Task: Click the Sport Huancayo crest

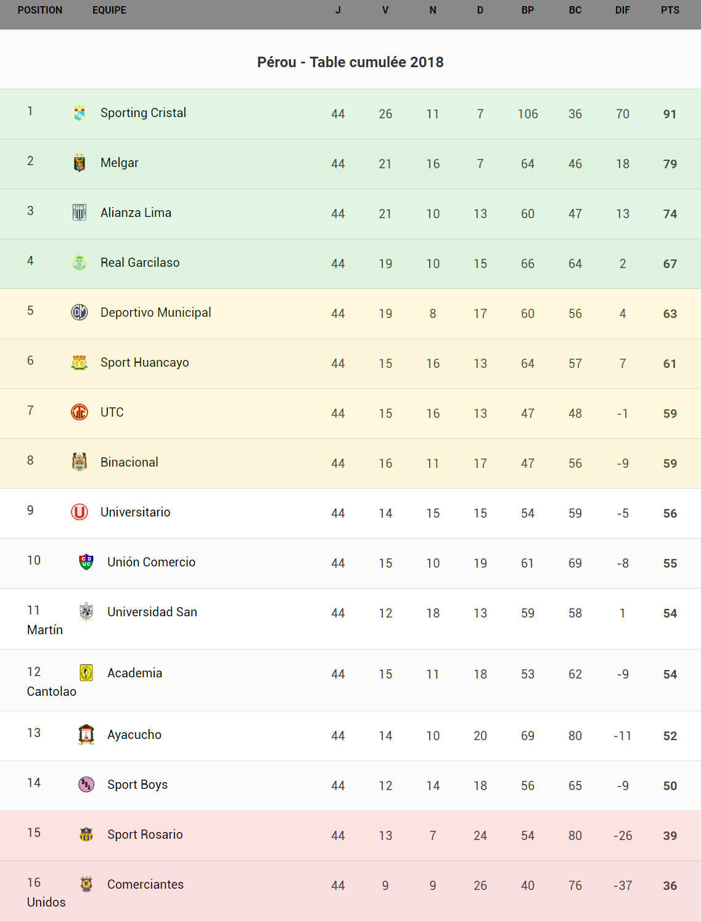Action: (x=80, y=362)
